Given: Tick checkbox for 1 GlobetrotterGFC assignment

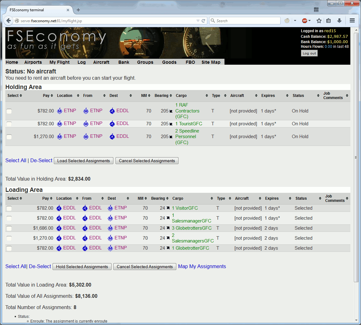Looking at the screenshot, I should [x=9, y=248].
